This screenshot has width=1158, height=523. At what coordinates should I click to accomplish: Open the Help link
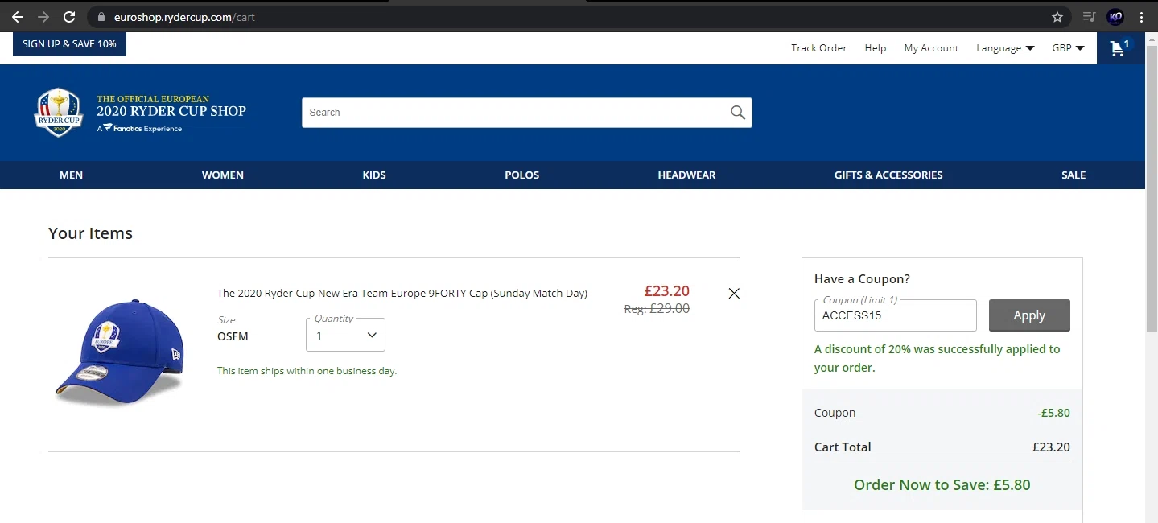click(x=876, y=48)
